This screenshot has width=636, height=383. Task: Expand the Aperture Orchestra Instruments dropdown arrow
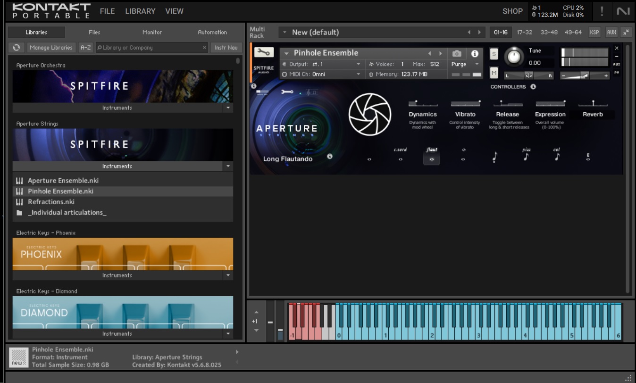click(x=228, y=108)
